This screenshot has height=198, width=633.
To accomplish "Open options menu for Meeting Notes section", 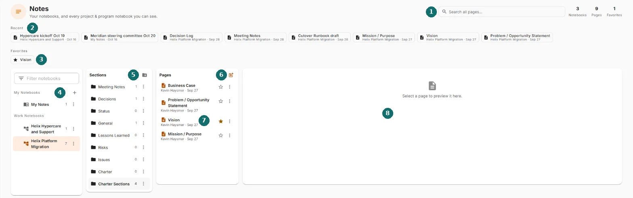I will tap(143, 86).
